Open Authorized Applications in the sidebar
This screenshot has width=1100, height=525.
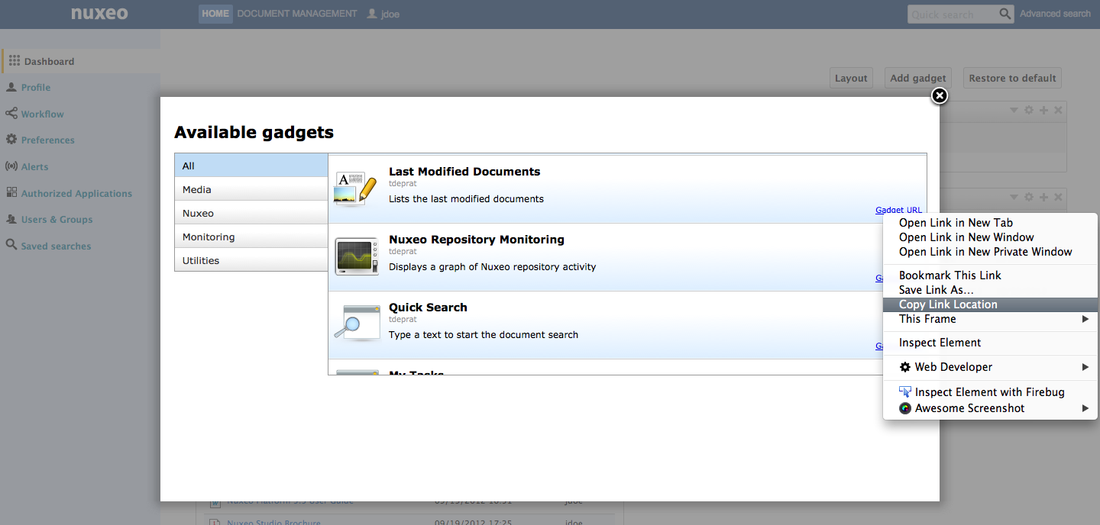click(x=76, y=193)
